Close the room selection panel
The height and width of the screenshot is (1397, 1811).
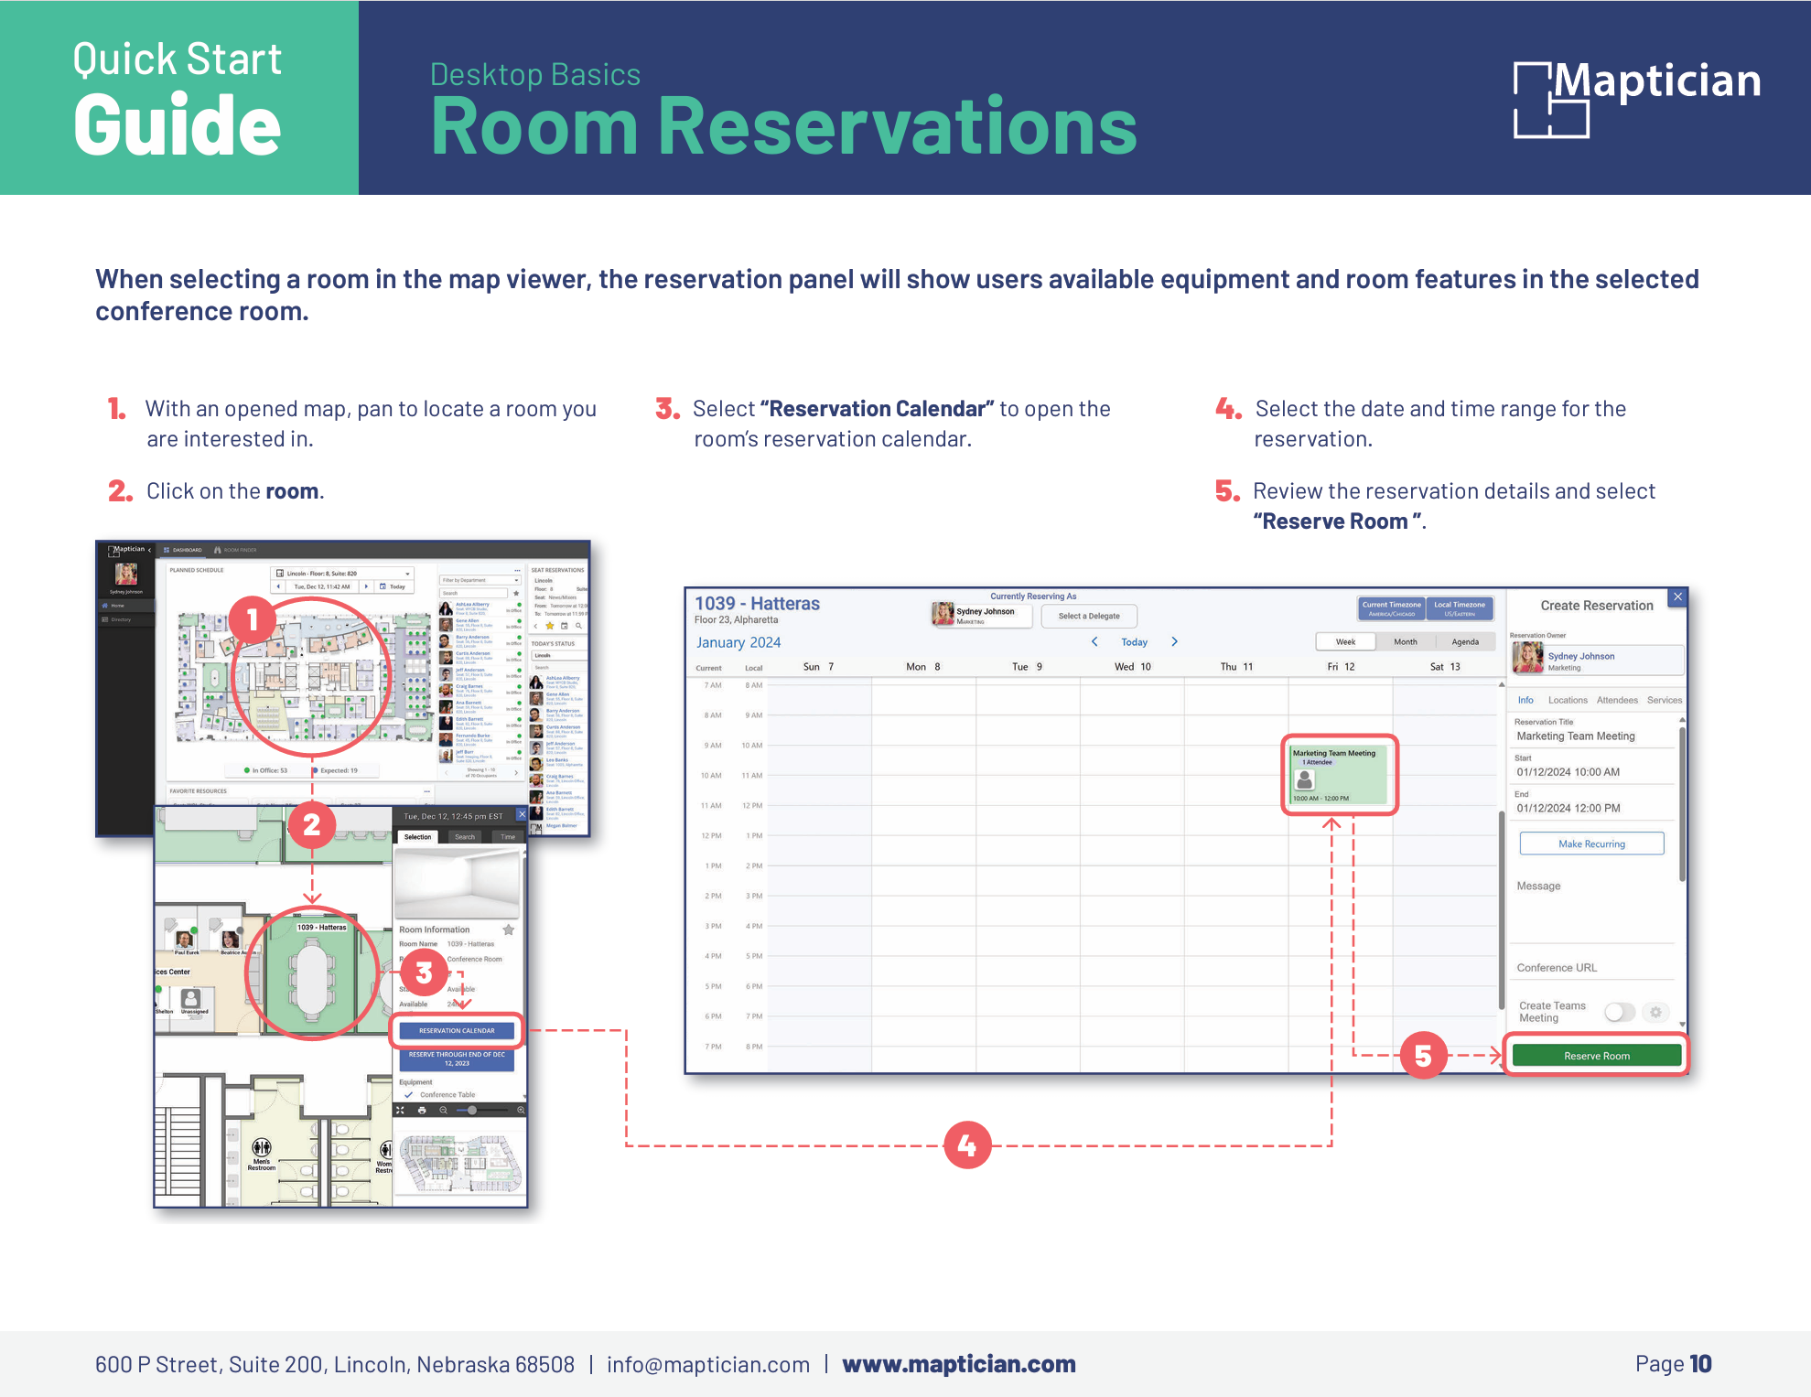[522, 814]
